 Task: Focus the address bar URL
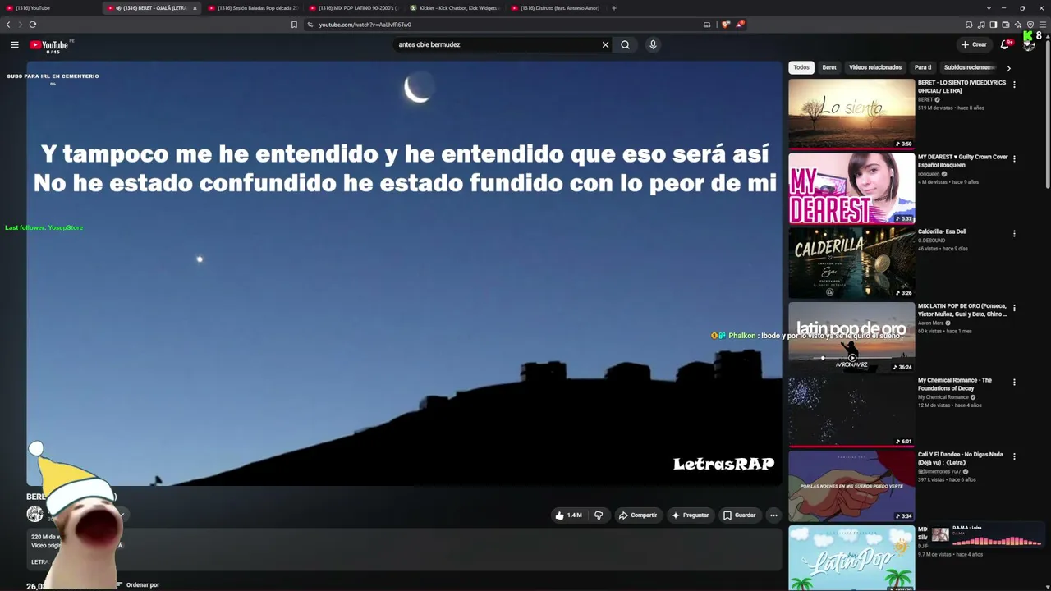click(365, 25)
